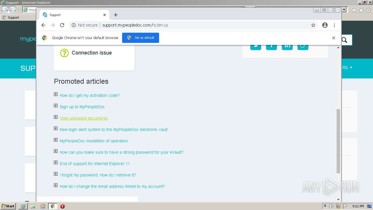The height and width of the screenshot is (210, 373).
Task: Click Internet Explorer's forward button
Action: 13,10
